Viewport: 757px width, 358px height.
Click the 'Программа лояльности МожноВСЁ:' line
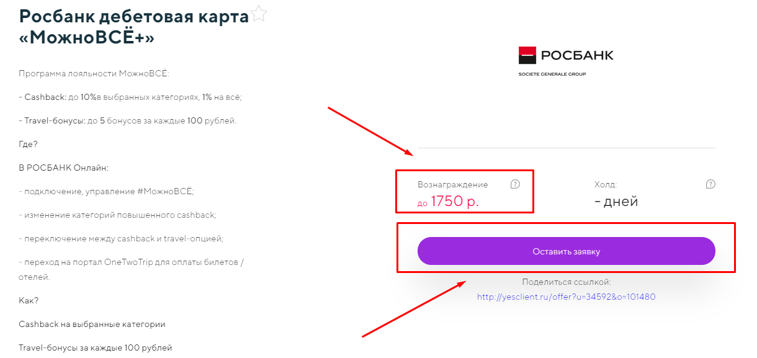(94, 74)
